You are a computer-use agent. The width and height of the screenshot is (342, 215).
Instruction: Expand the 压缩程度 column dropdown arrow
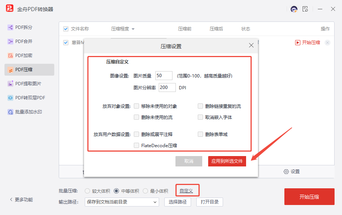133,29
